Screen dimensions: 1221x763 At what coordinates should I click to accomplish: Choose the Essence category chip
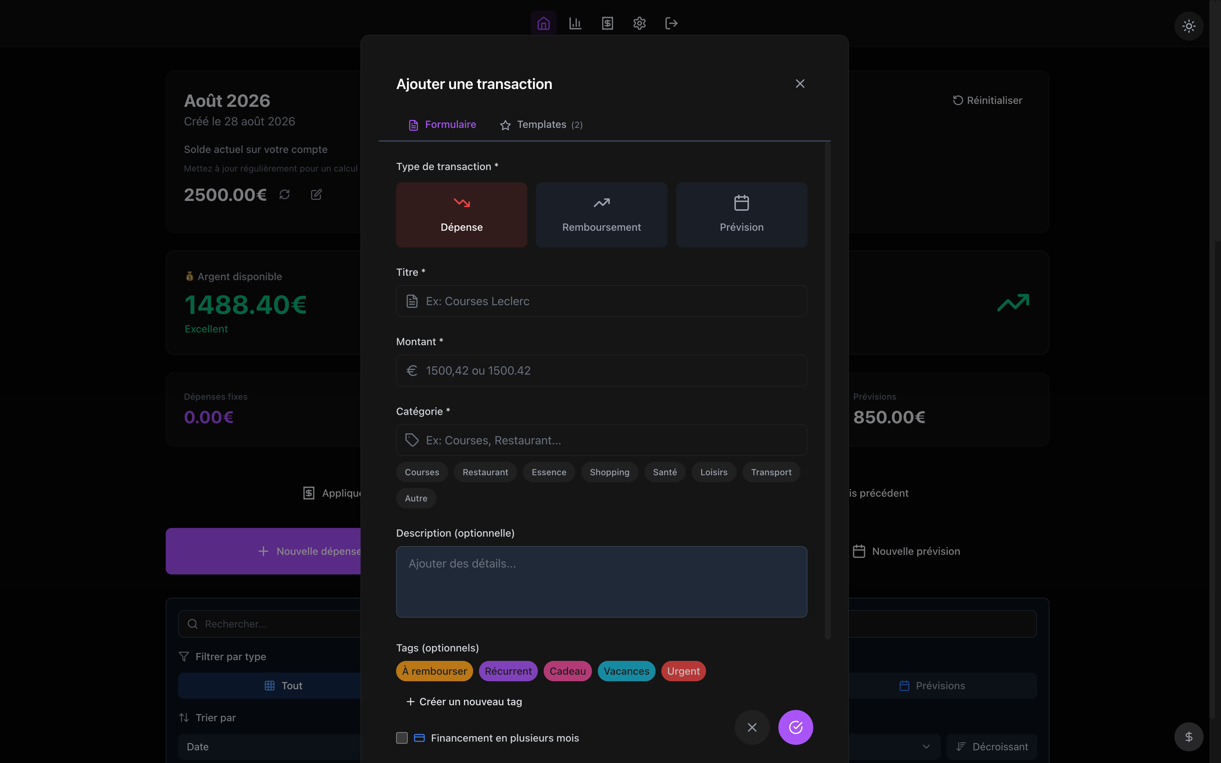(549, 472)
